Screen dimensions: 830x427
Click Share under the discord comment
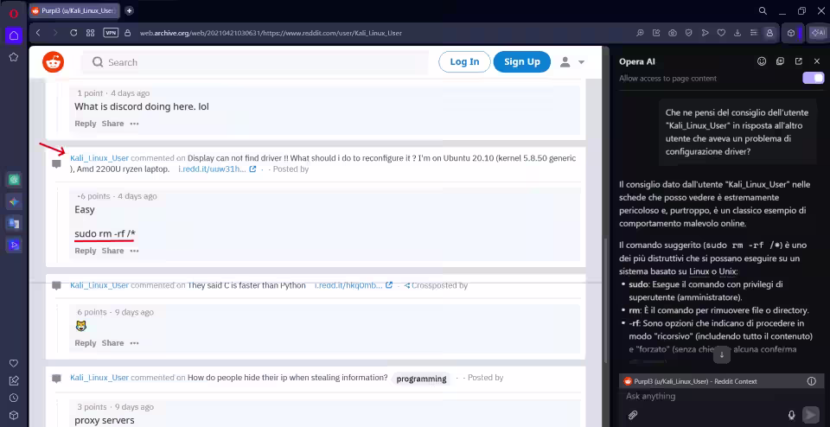pos(112,124)
